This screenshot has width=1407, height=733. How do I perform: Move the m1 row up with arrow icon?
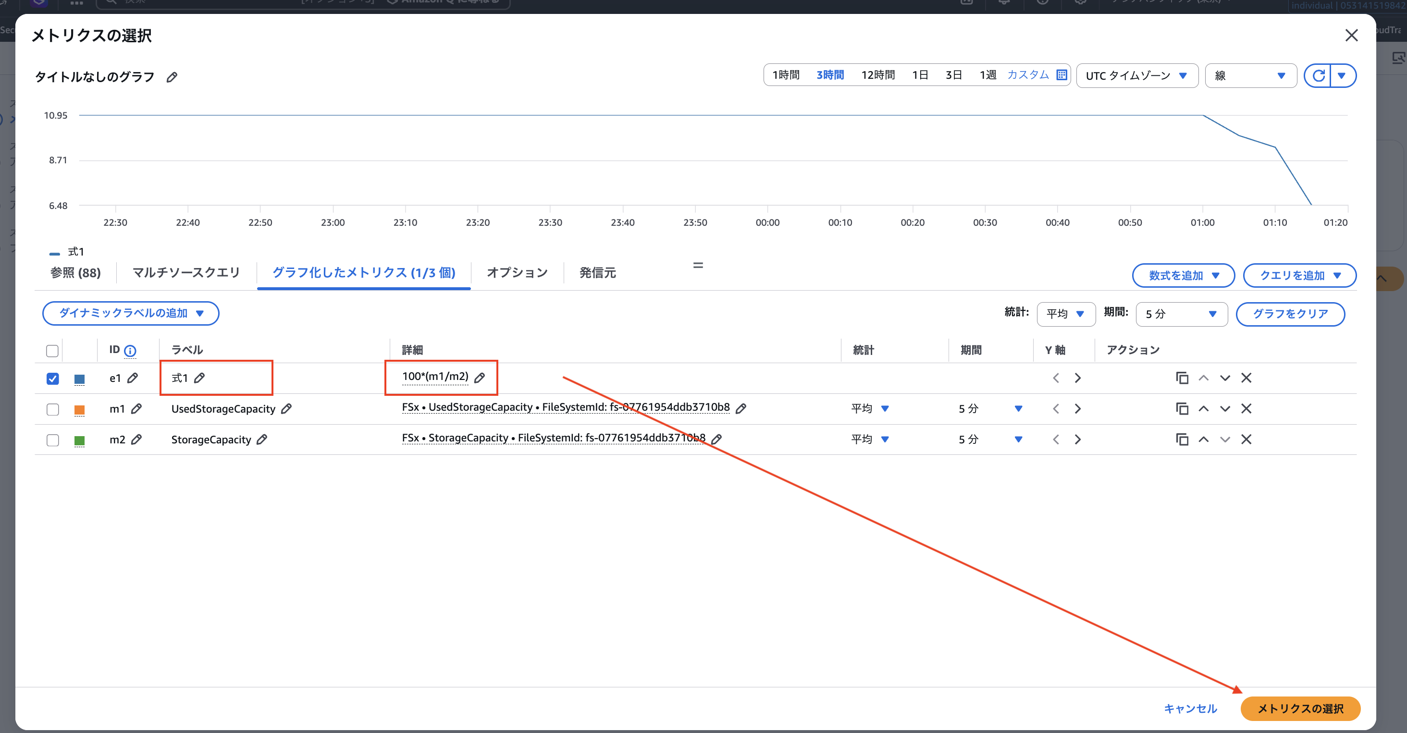click(x=1203, y=408)
